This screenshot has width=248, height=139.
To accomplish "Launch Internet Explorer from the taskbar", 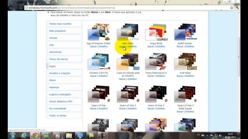I will click(24, 136).
